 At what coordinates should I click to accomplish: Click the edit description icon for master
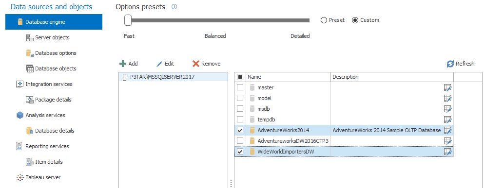[x=447, y=87]
